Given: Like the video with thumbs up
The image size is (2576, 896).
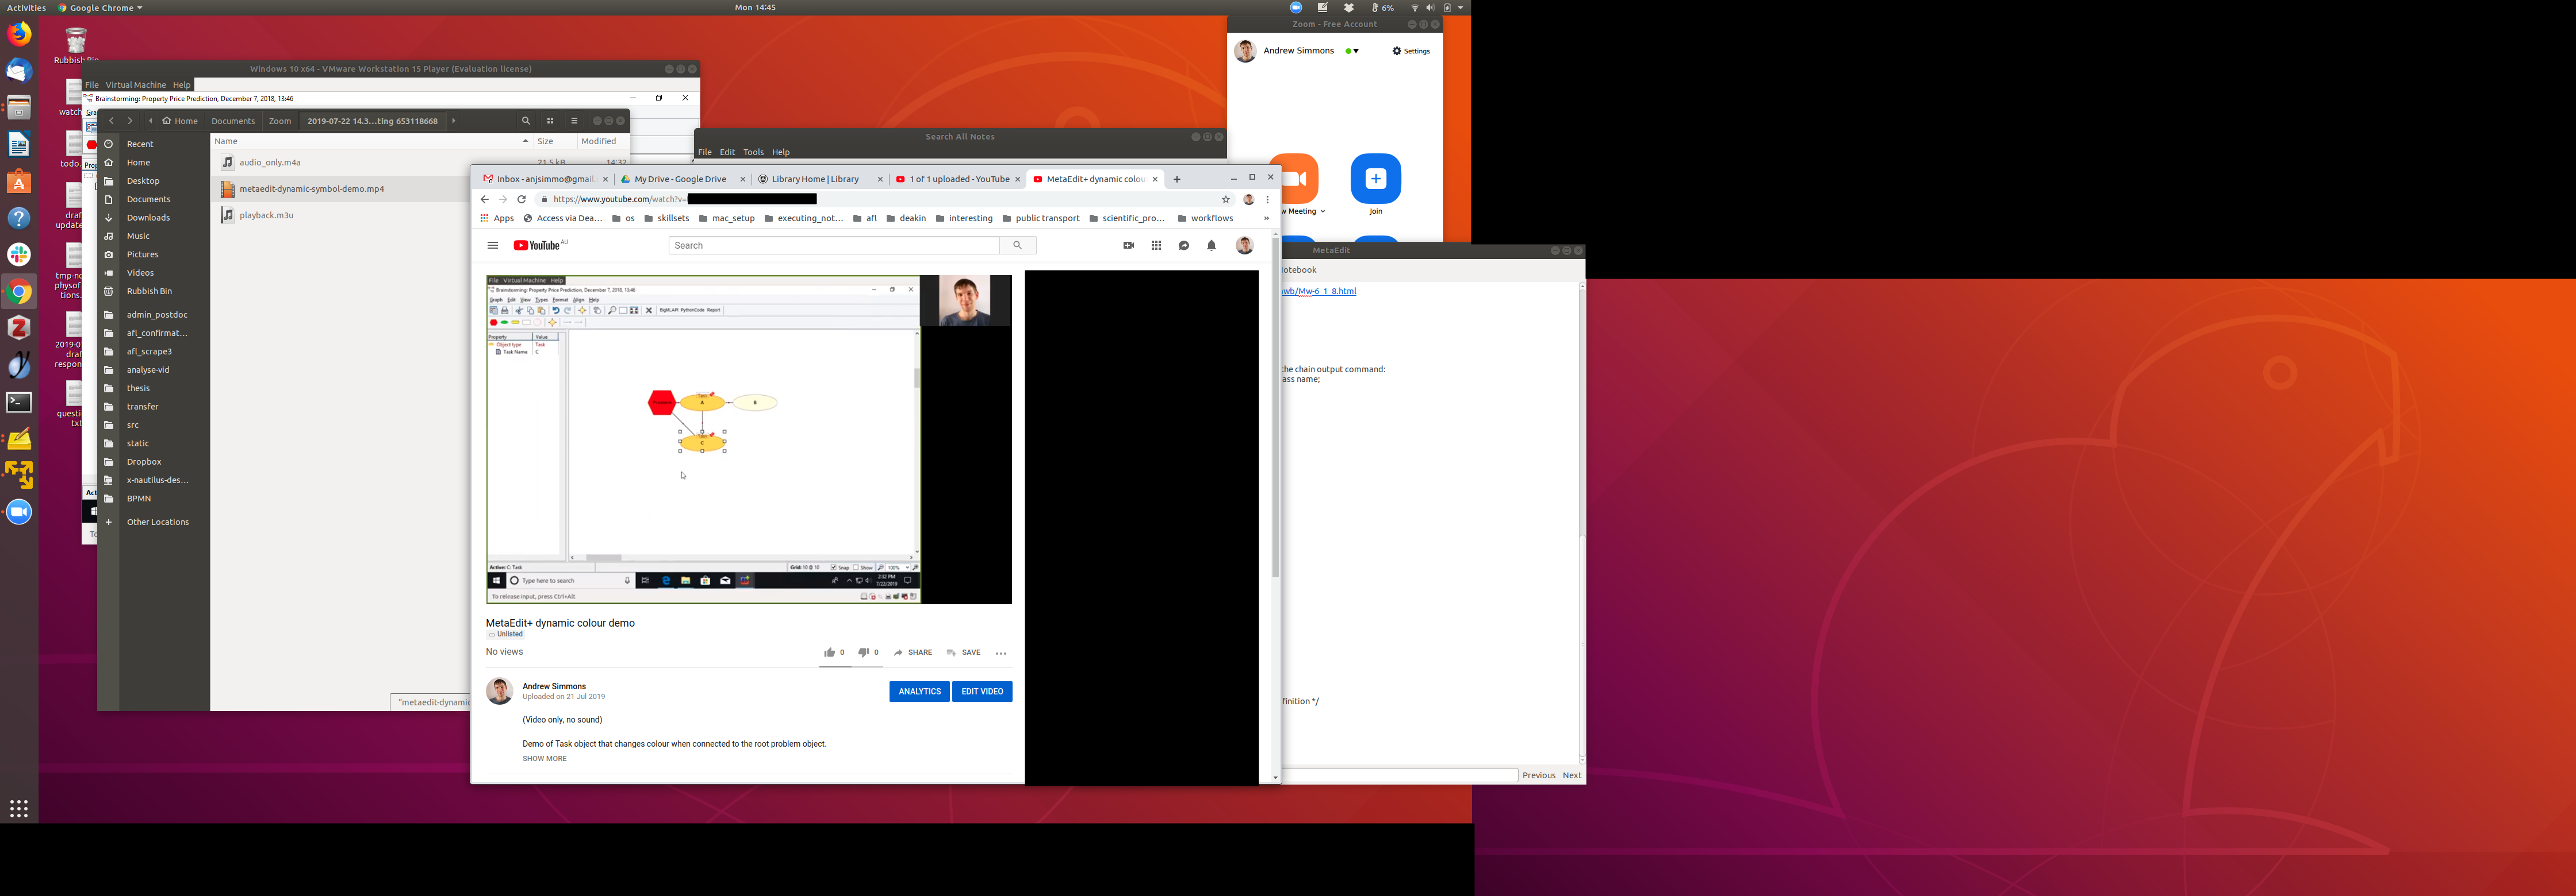Looking at the screenshot, I should 829,653.
